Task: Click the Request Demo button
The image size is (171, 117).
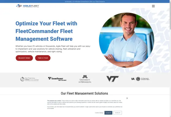Action: [24, 58]
